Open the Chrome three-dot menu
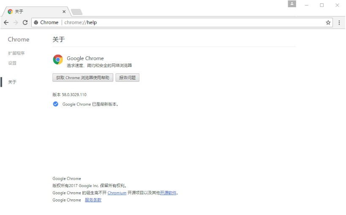Image resolution: width=346 pixels, height=215 pixels. pyautogui.click(x=339, y=22)
